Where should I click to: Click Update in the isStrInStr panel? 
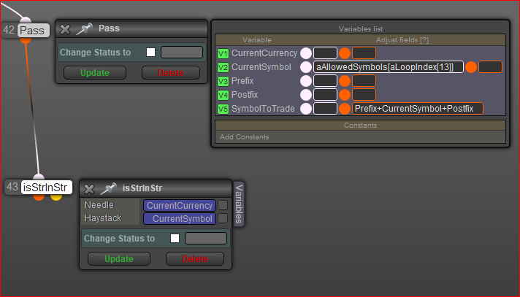(x=119, y=258)
